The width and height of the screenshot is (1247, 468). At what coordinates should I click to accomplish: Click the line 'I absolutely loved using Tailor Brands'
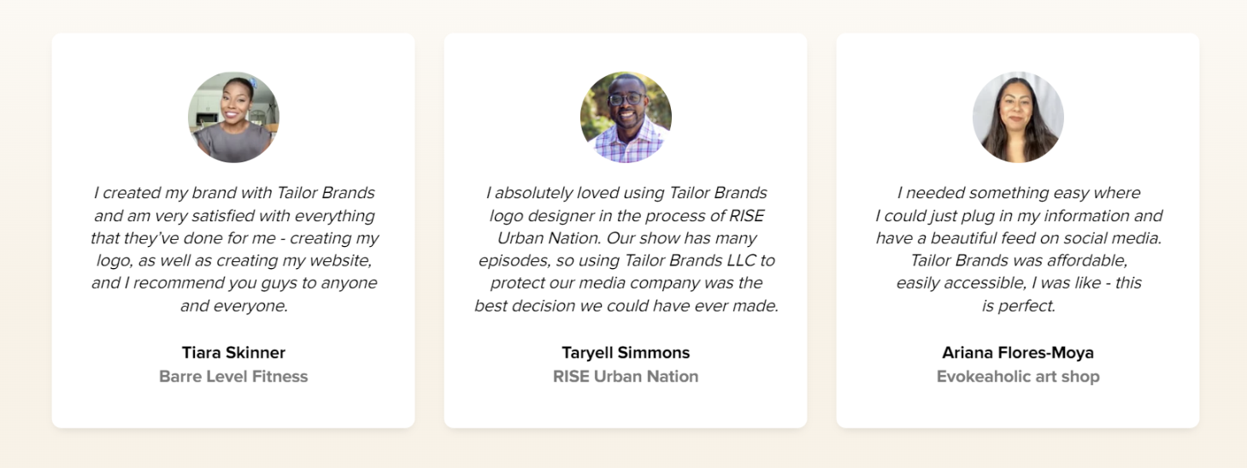point(626,193)
